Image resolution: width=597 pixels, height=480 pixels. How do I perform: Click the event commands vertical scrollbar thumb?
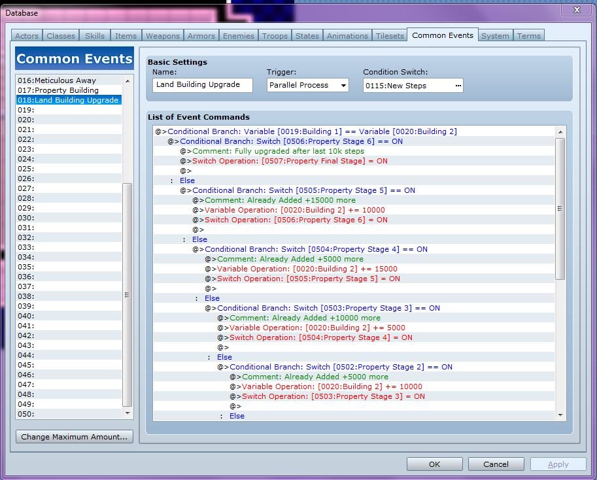(560, 209)
